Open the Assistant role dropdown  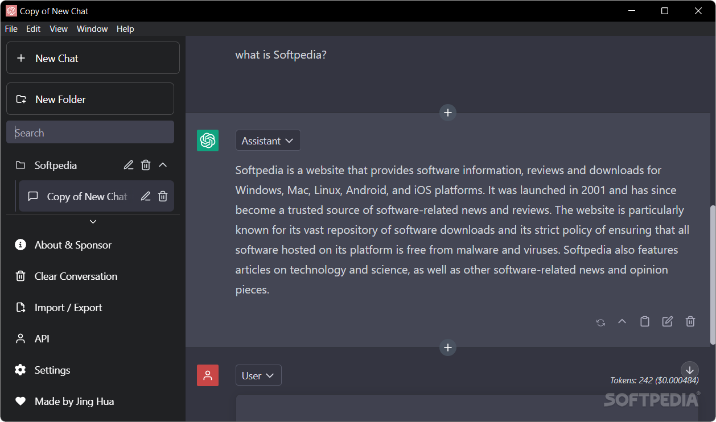click(x=268, y=140)
